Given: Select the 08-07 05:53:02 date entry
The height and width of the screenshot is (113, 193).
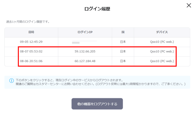Looking at the screenshot, I should 31,51.
